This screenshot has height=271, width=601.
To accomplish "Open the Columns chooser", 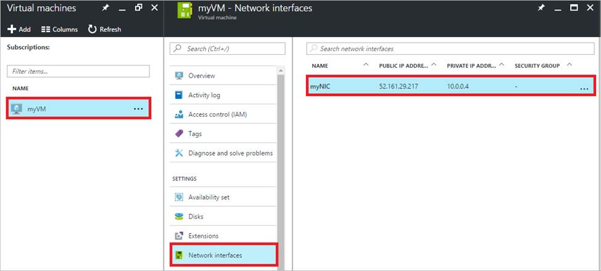I will point(59,29).
